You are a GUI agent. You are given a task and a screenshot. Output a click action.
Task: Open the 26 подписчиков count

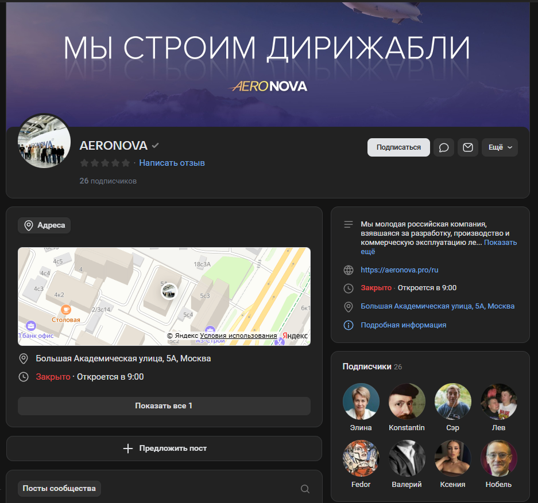(108, 181)
